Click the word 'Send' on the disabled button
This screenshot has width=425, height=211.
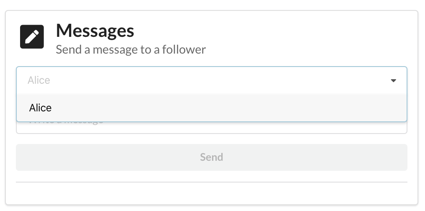(211, 157)
